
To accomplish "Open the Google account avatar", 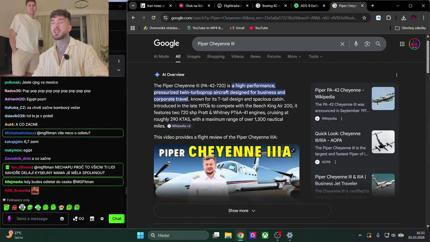I will [415, 44].
